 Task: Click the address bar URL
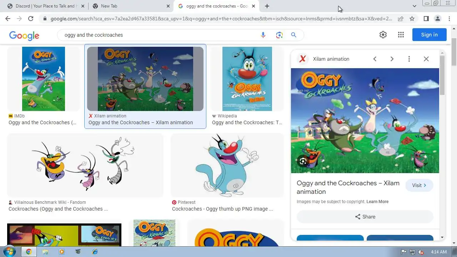click(221, 19)
